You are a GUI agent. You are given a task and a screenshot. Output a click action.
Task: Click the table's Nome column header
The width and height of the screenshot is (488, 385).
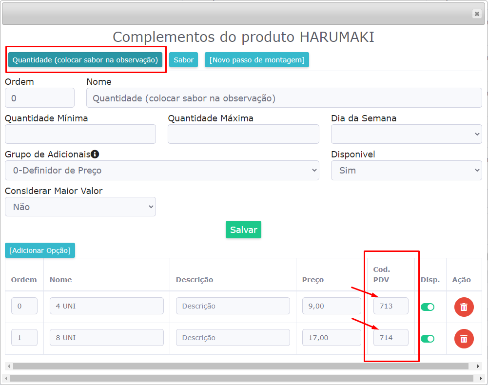60,280
